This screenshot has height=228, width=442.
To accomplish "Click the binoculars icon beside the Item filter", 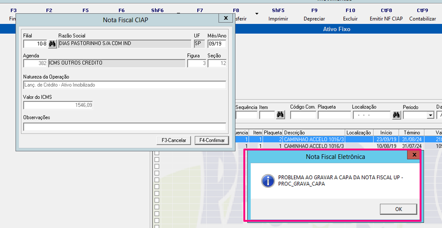I will click(280, 115).
